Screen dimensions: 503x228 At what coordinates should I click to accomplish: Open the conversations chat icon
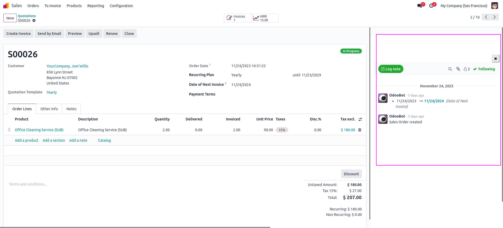(420, 6)
